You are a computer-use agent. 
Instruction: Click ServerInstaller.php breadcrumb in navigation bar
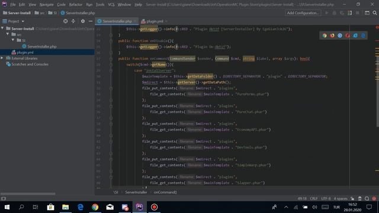tap(78, 13)
